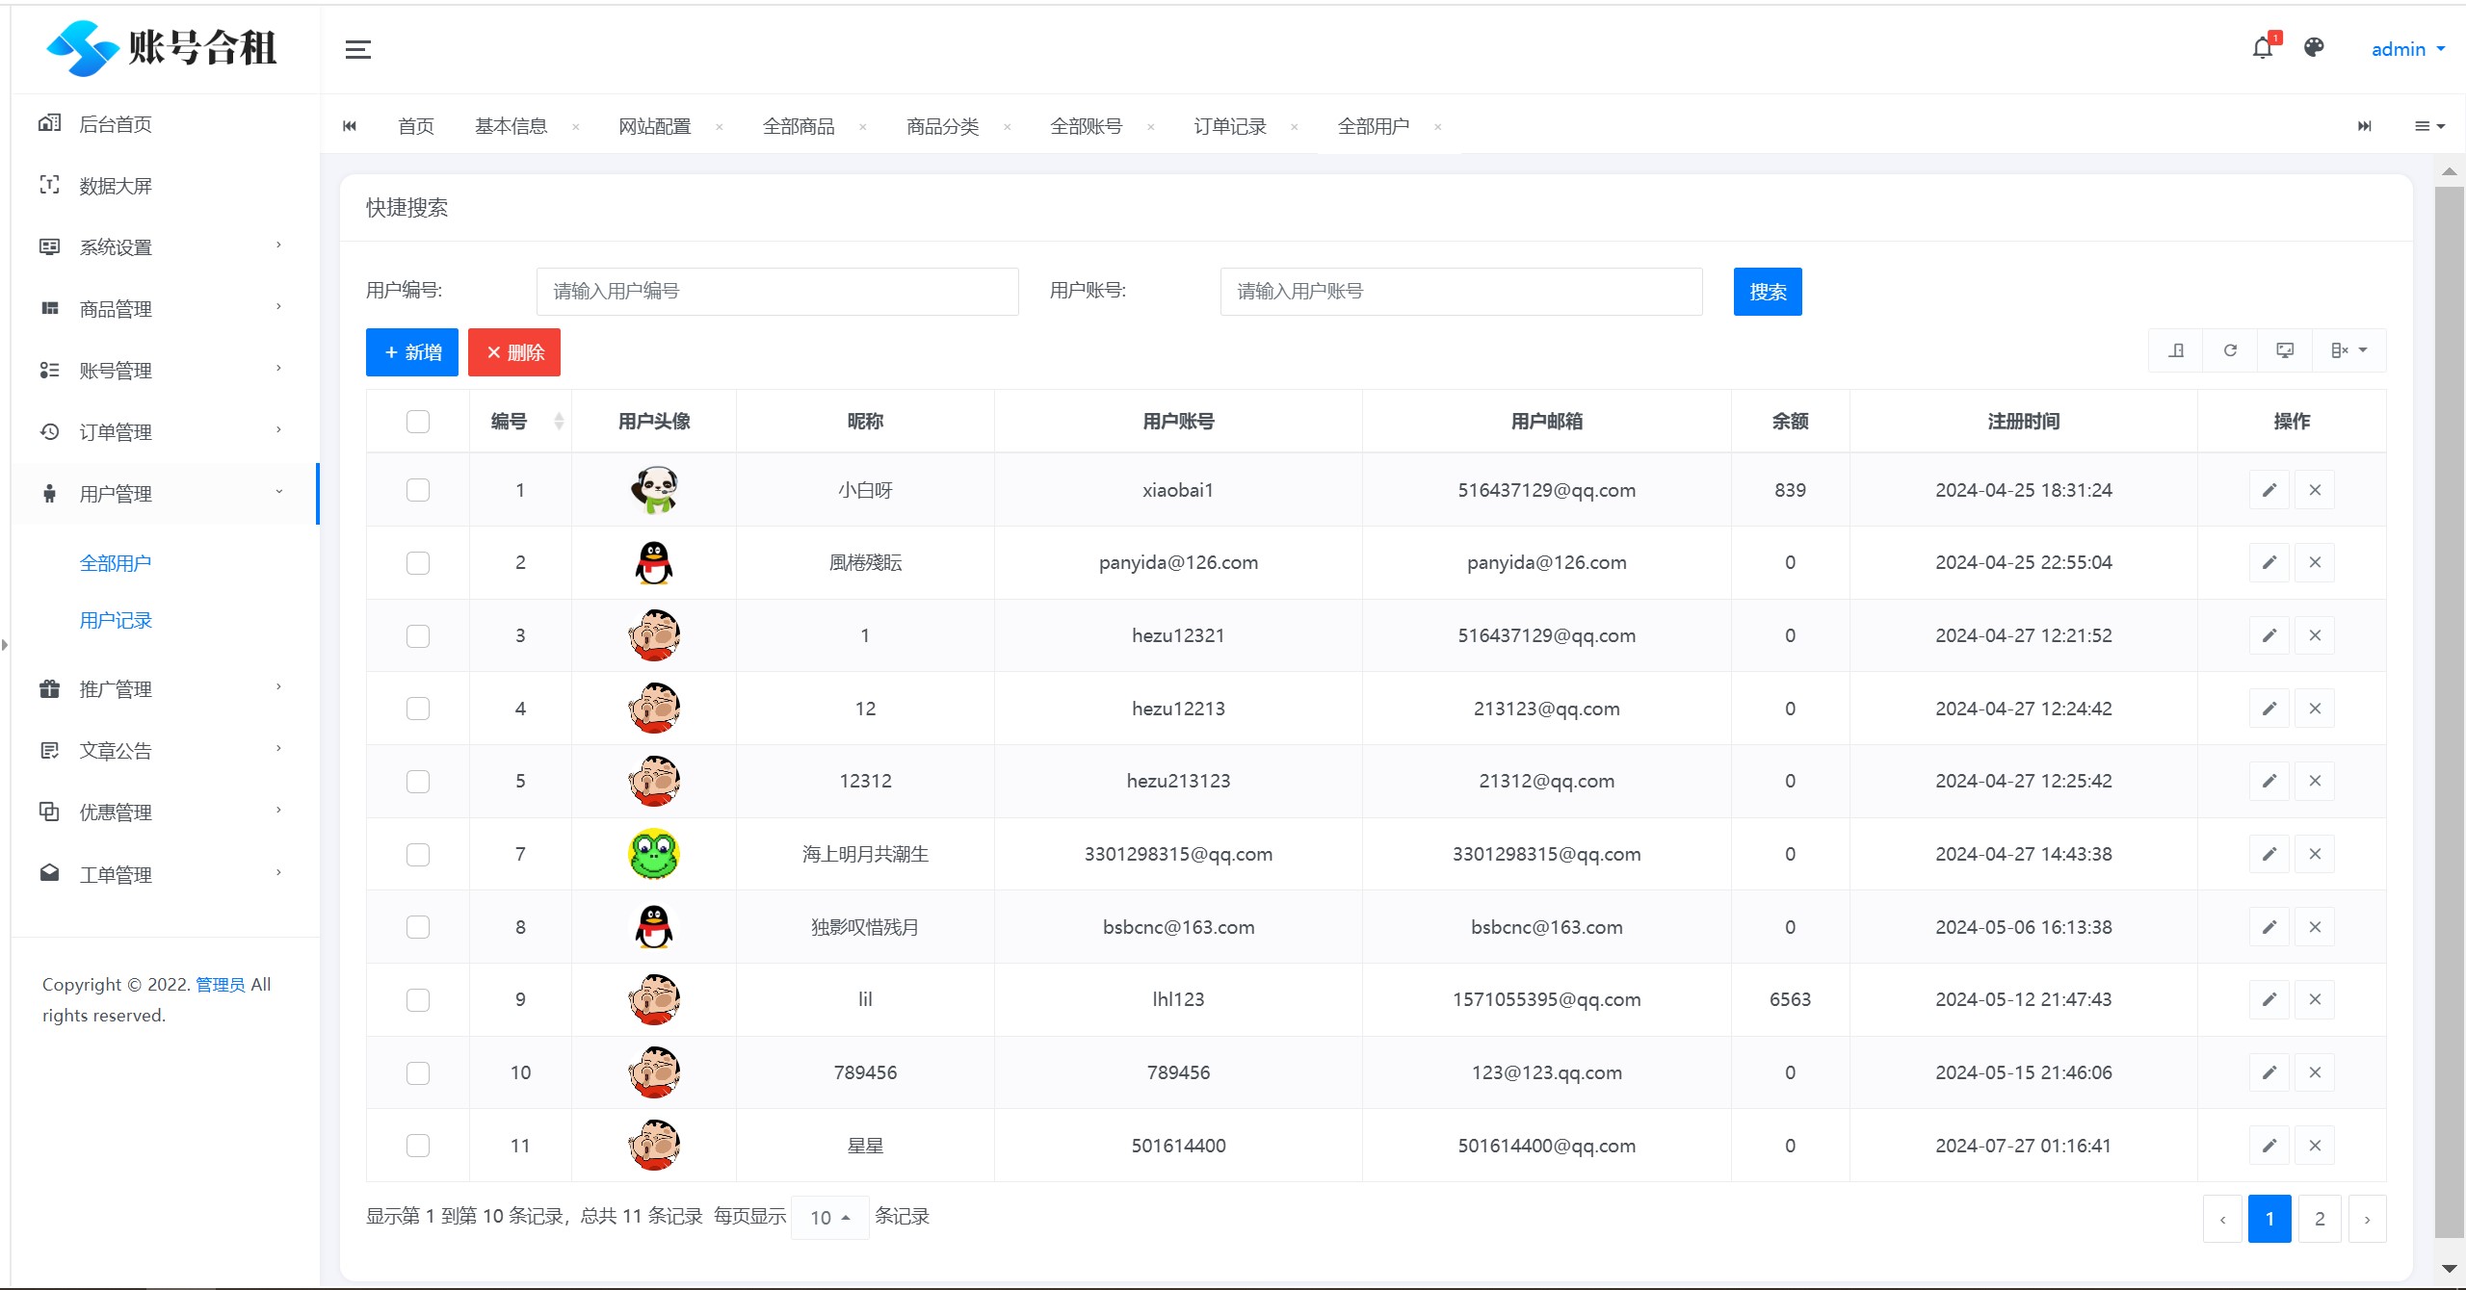Open the admin user dropdown

[x=2407, y=49]
